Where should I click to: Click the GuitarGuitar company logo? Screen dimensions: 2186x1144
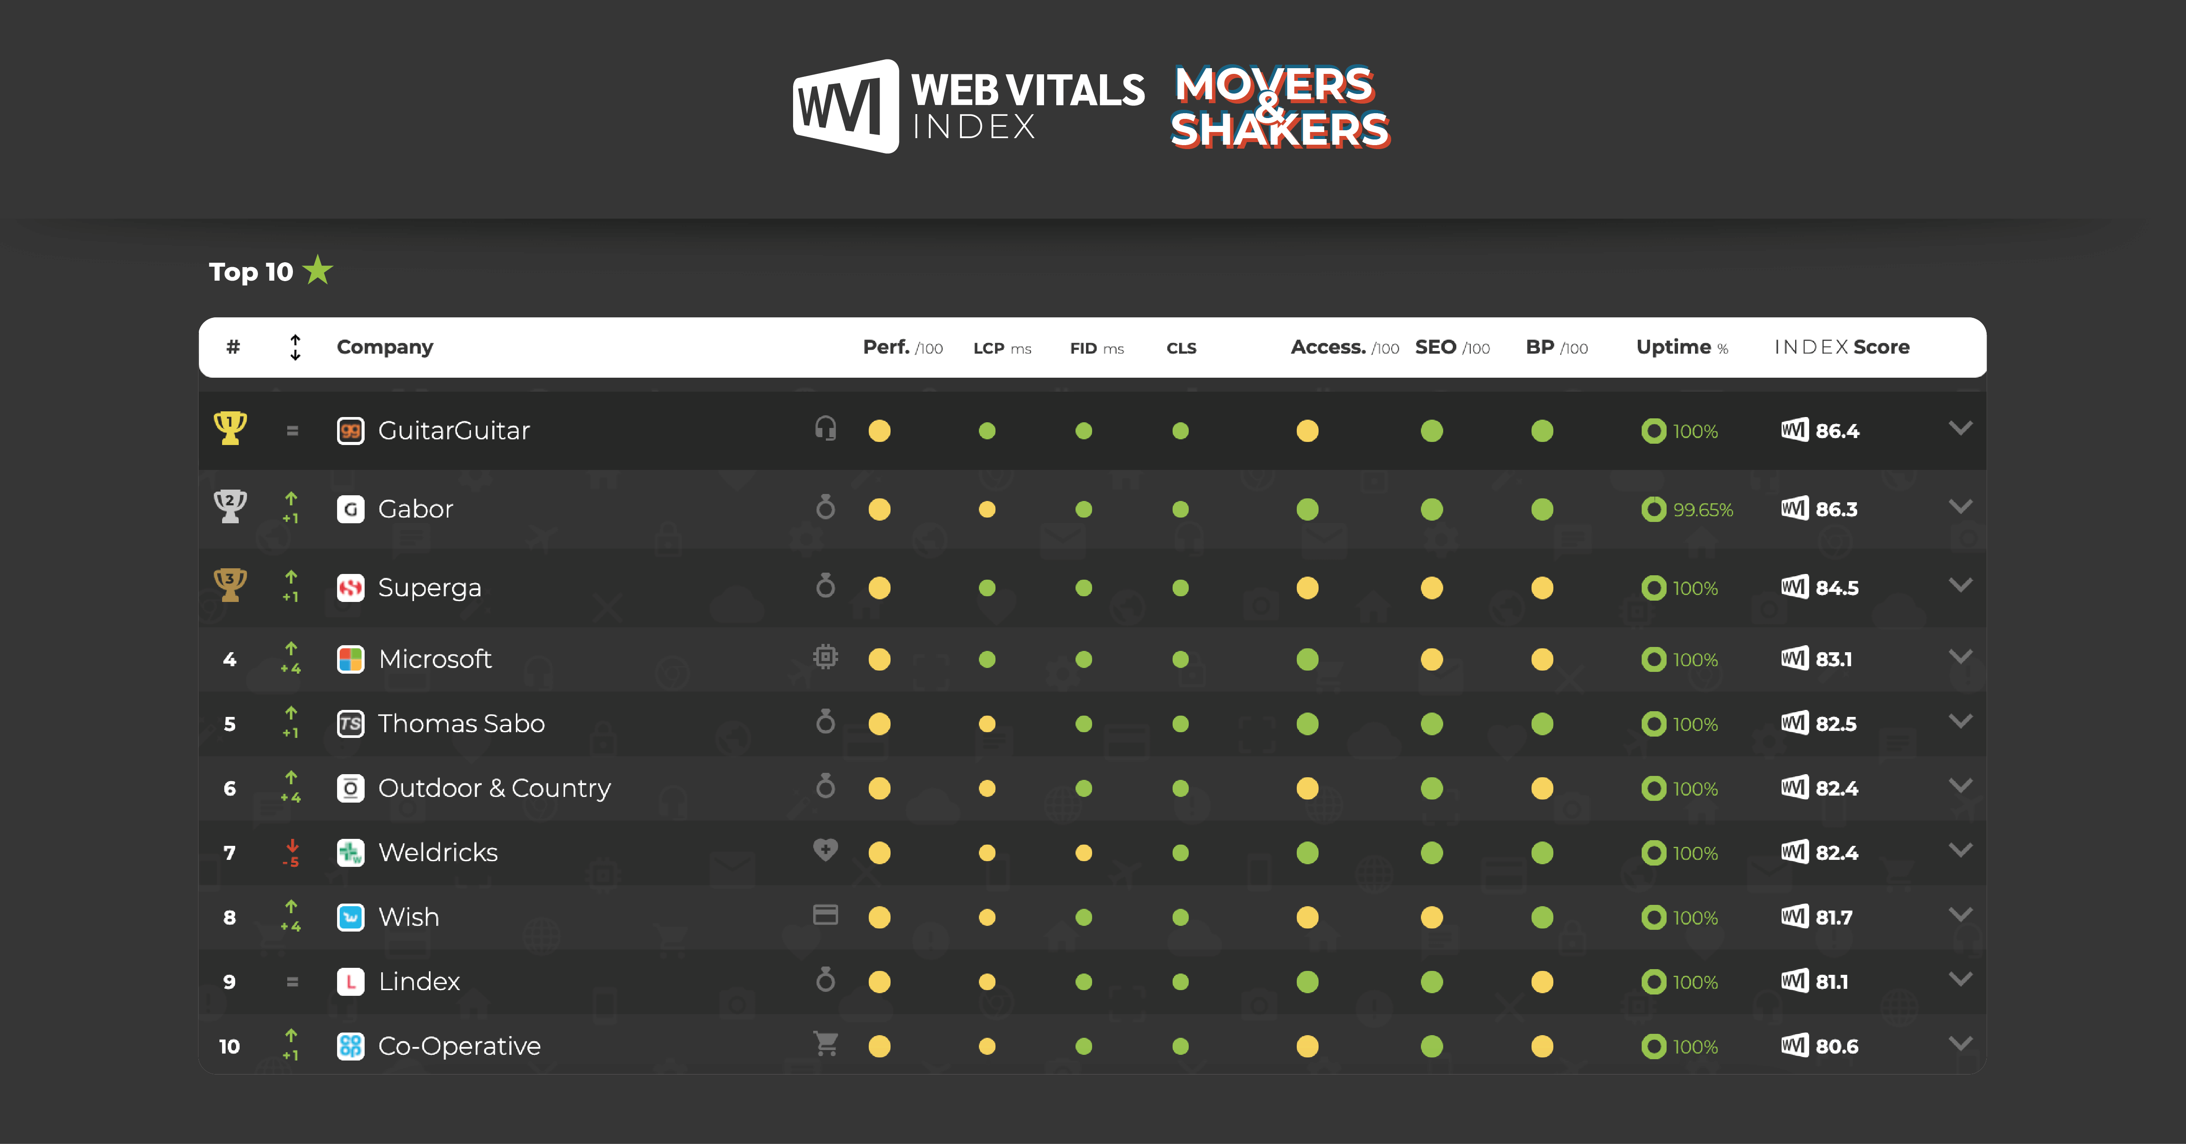[x=351, y=431]
